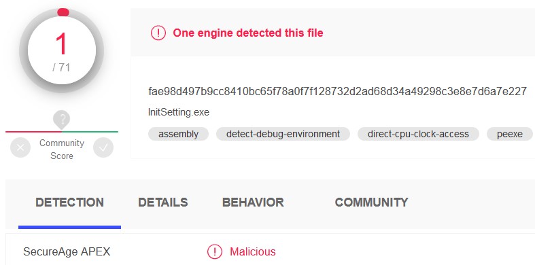Open the DETECTION tab
Image resolution: width=535 pixels, height=265 pixels.
tap(69, 202)
